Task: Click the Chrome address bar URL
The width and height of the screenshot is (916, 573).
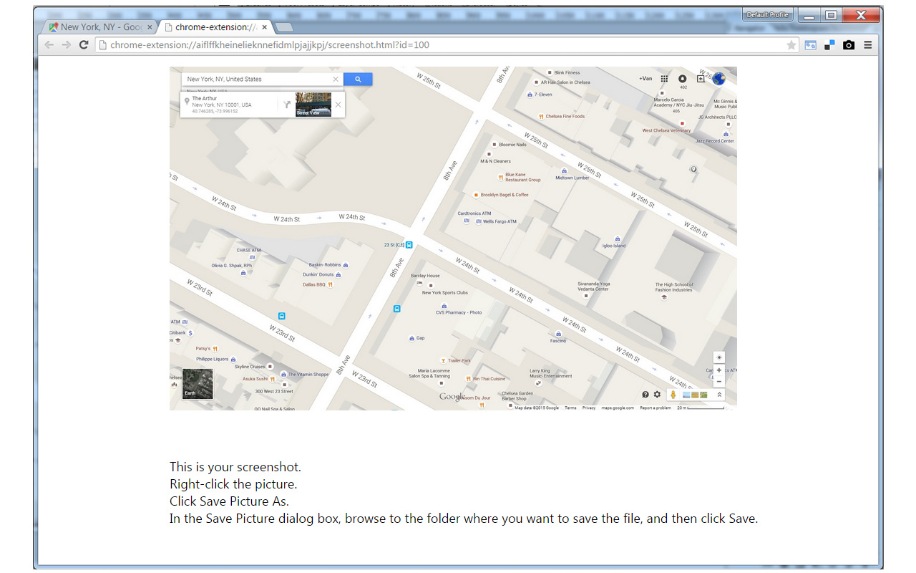Action: (270, 45)
